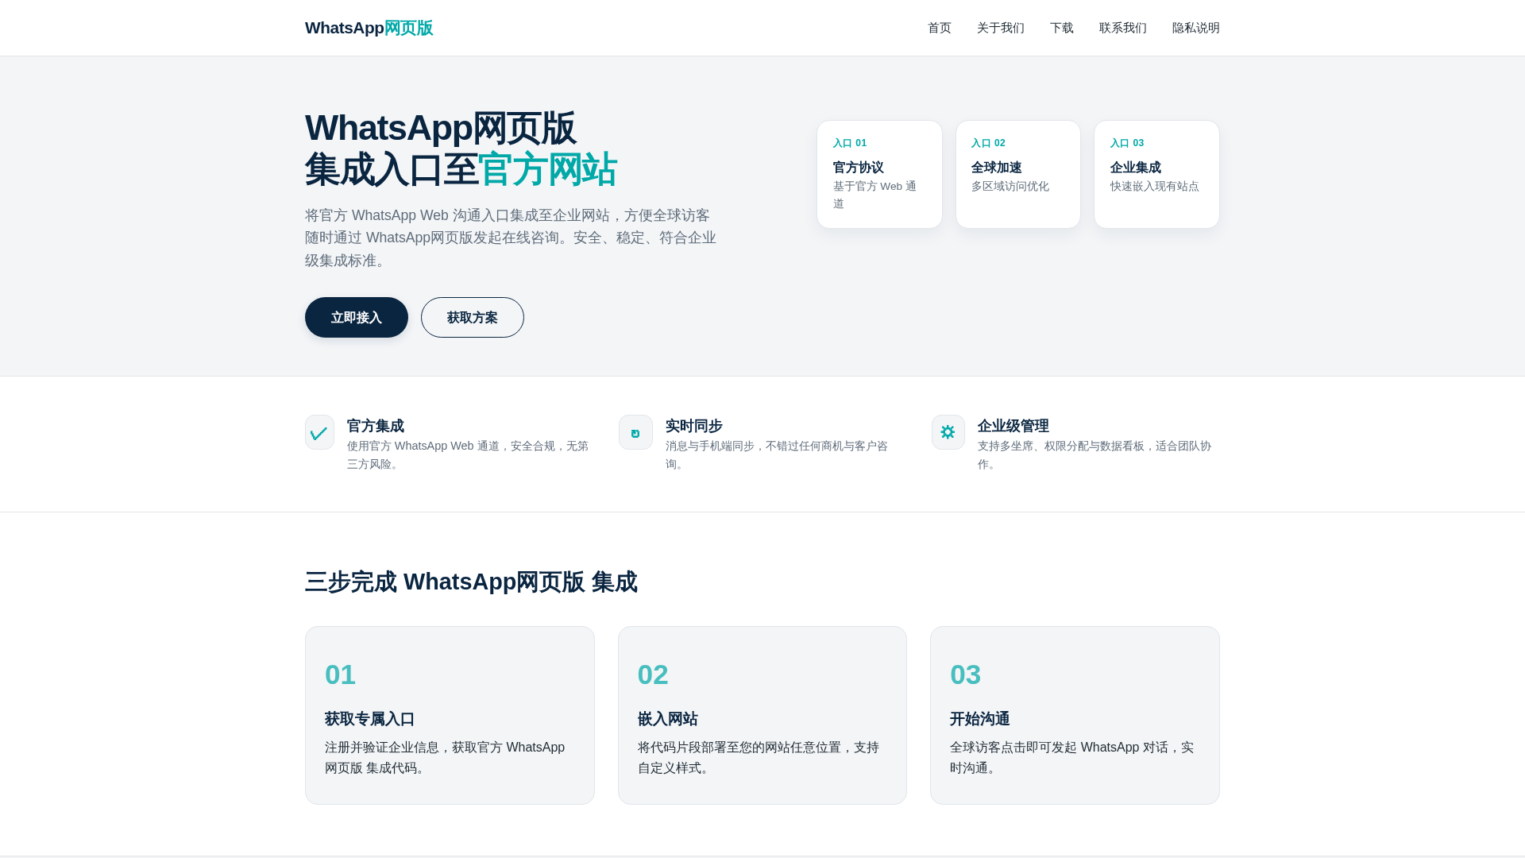The height and width of the screenshot is (858, 1525).
Task: Click the step 01 获取专属入口 card
Action: point(450,715)
